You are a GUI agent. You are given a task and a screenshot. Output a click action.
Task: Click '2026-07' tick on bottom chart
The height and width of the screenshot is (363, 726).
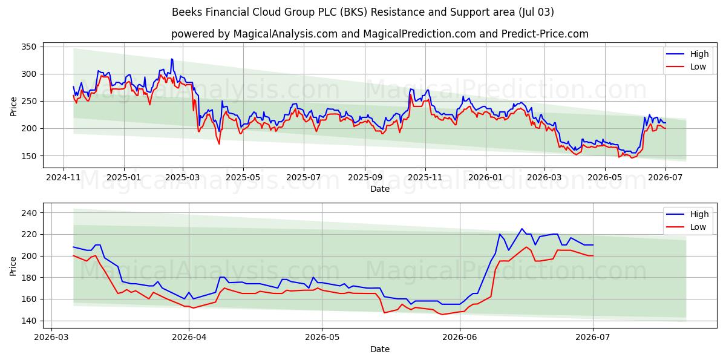tap(593, 338)
